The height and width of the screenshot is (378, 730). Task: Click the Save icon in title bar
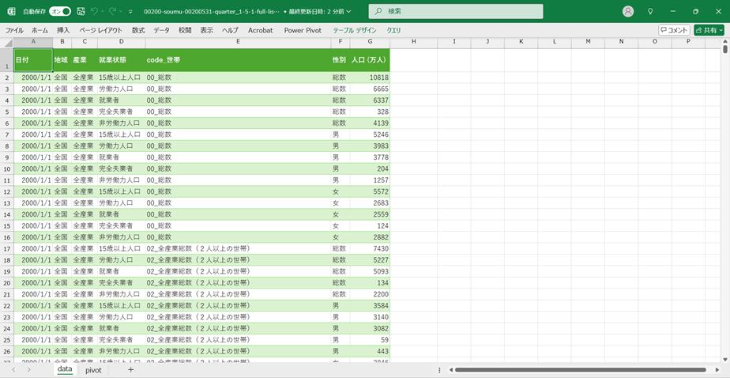(x=81, y=12)
